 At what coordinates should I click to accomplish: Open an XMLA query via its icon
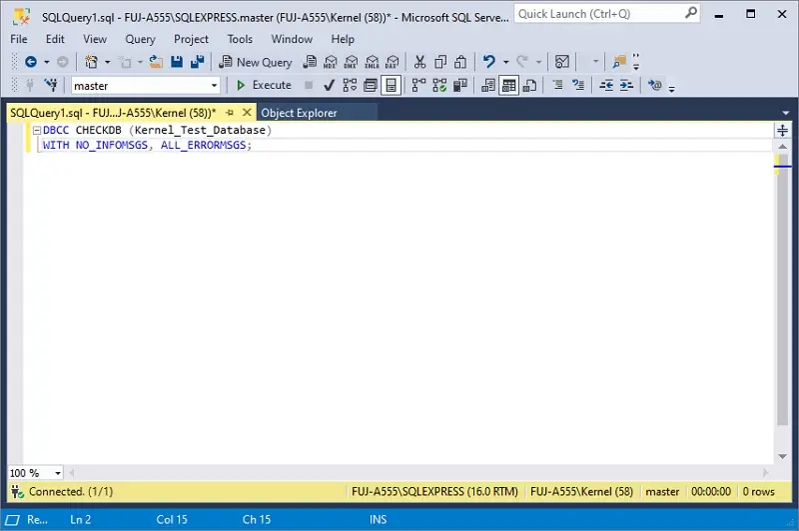click(372, 62)
